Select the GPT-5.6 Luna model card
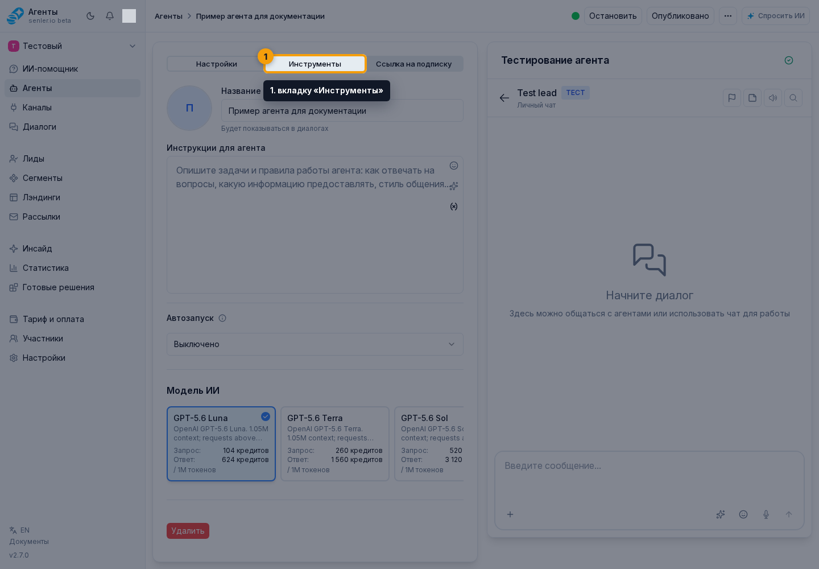This screenshot has width=819, height=569. coord(221,444)
